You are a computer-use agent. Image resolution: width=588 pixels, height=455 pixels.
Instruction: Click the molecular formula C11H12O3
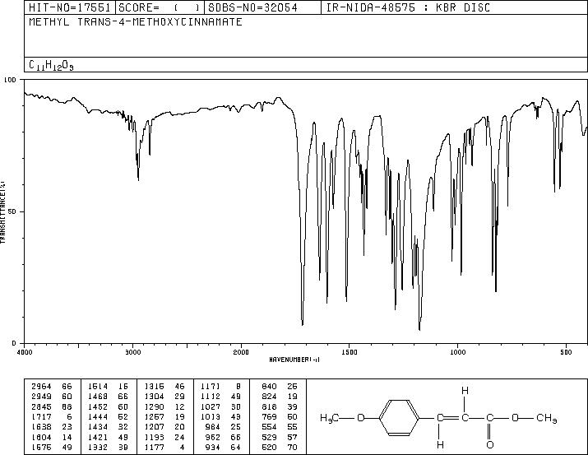[51, 65]
